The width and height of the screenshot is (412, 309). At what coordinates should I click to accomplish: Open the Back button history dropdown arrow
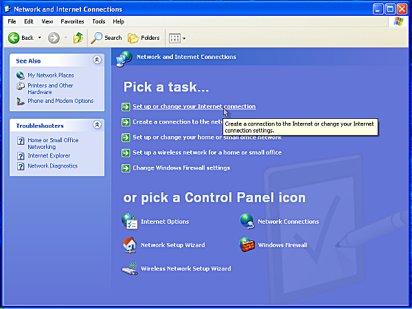point(40,38)
